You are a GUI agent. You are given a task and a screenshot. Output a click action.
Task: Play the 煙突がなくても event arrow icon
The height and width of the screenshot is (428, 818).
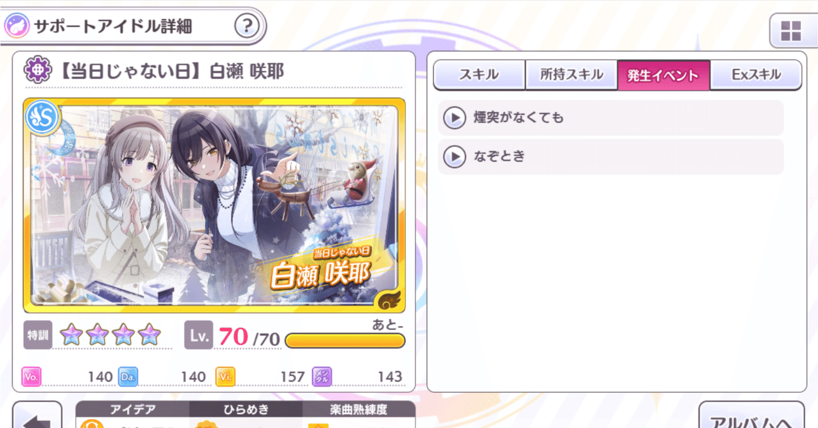(x=455, y=118)
